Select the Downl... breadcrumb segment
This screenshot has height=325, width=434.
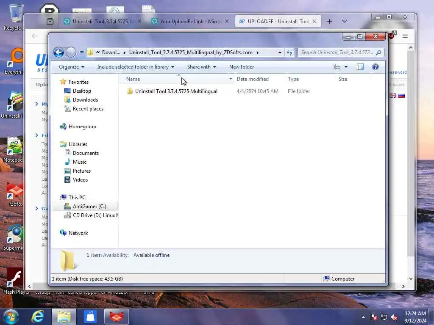tap(111, 52)
